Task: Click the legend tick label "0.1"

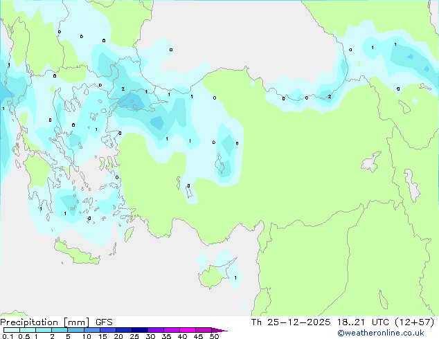Action: [x=8, y=336]
